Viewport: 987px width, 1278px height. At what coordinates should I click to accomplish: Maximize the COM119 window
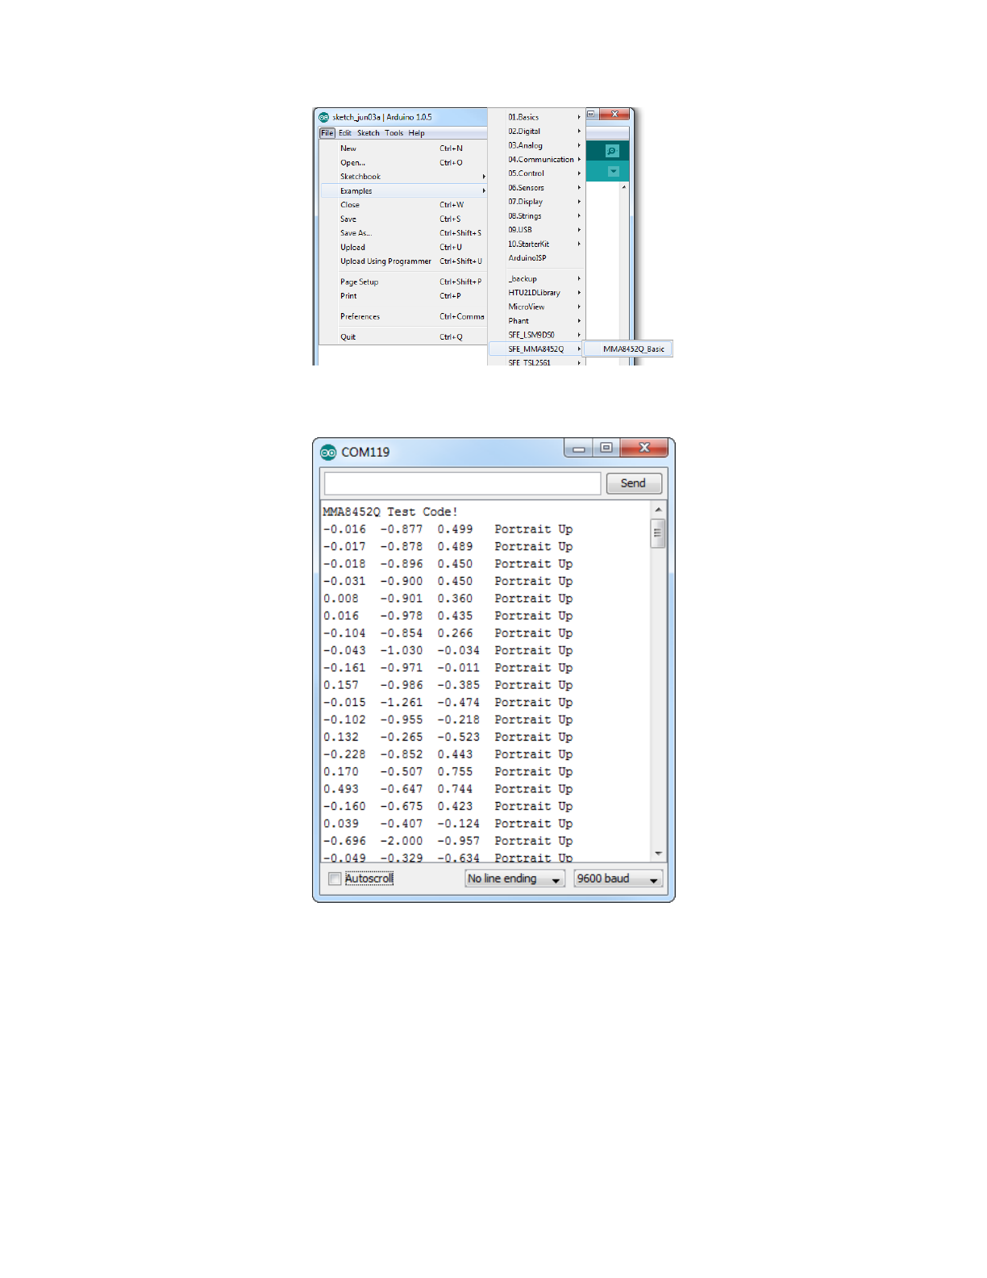606,448
